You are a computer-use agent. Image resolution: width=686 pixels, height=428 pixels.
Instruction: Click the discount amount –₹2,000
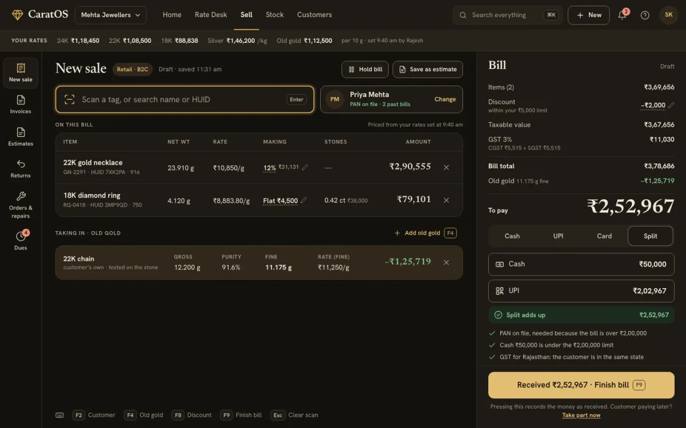point(653,105)
